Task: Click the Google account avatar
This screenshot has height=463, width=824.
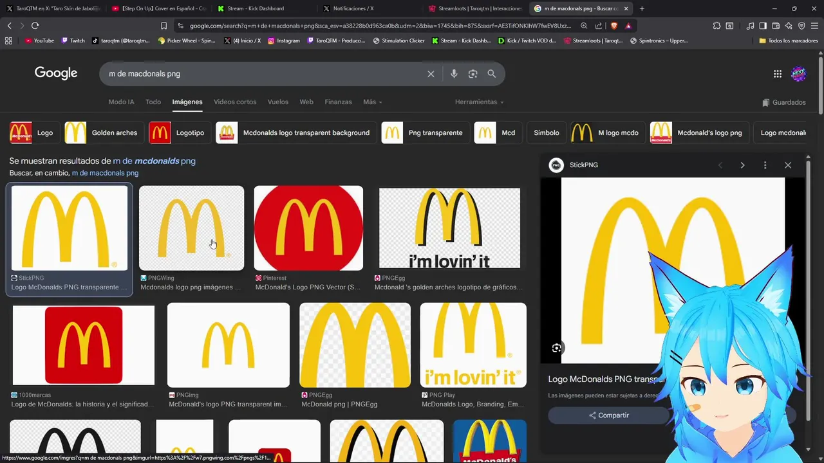Action: tap(798, 74)
